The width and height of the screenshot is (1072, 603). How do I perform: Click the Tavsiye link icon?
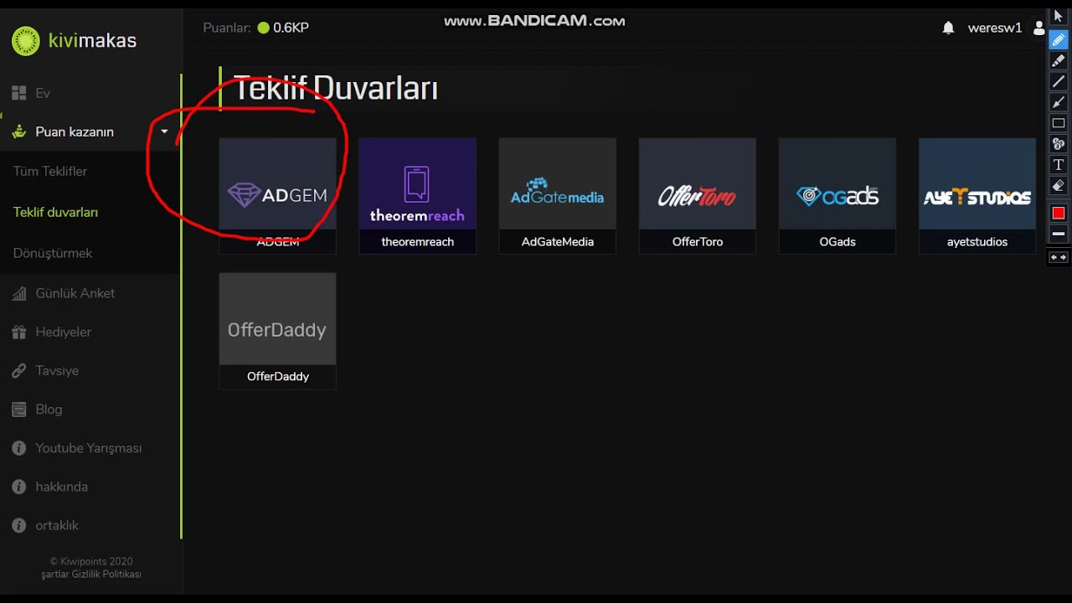18,370
